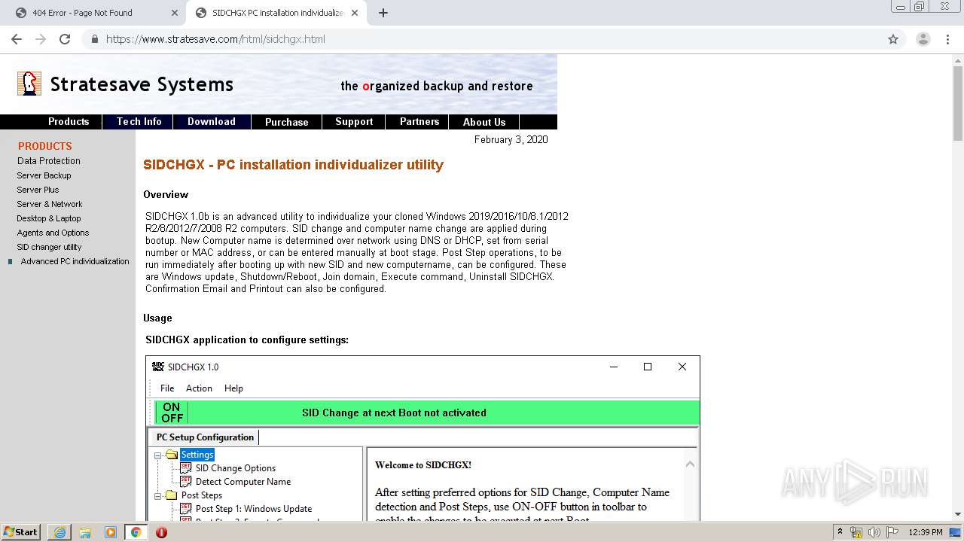Click the address bar URL field

point(482,39)
